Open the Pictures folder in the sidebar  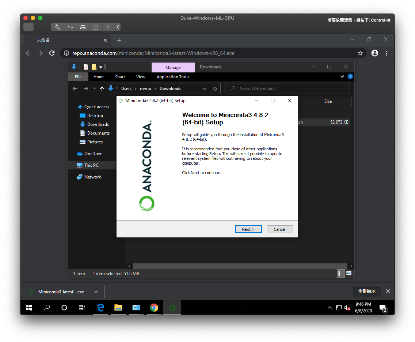point(95,142)
